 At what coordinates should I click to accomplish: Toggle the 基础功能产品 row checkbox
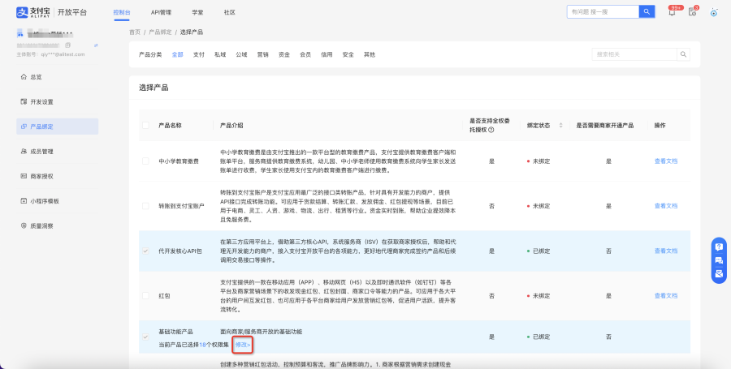(x=146, y=337)
